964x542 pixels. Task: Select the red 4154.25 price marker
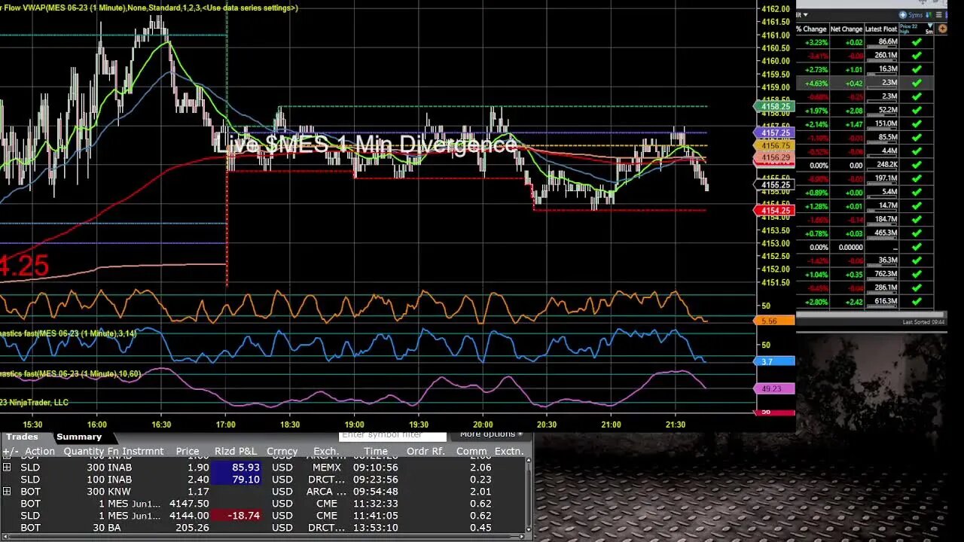coord(774,211)
